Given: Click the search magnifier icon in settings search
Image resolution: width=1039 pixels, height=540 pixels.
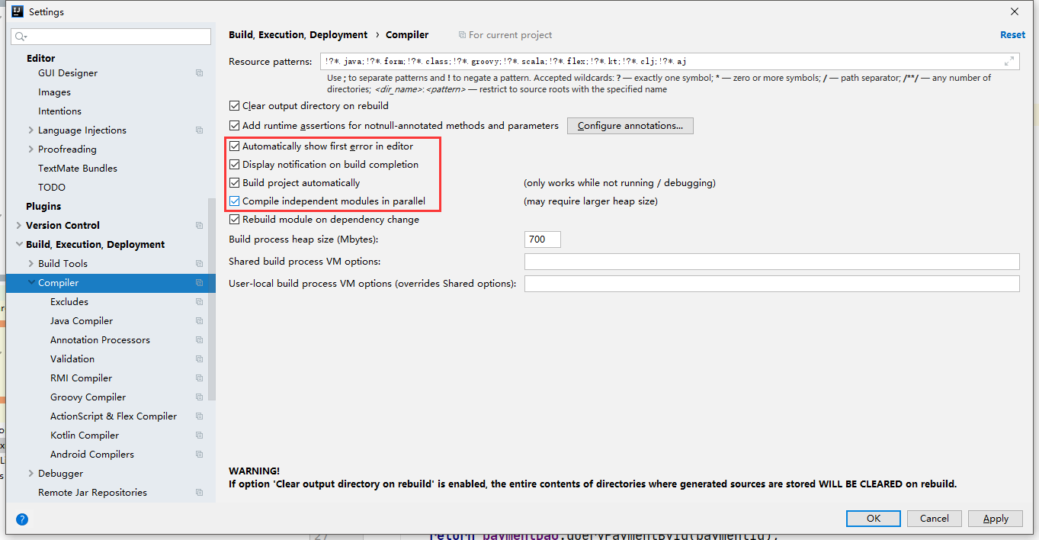Looking at the screenshot, I should pyautogui.click(x=21, y=37).
